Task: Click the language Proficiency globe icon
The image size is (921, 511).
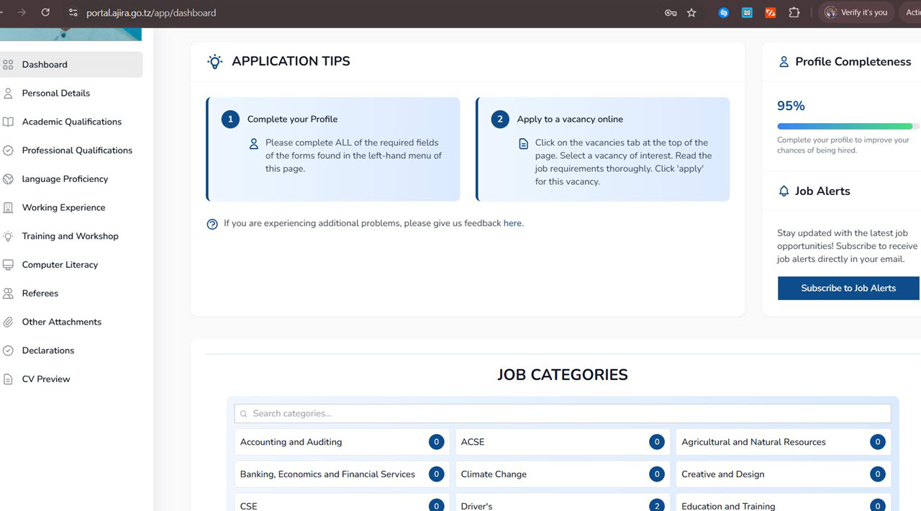Action: click(9, 179)
